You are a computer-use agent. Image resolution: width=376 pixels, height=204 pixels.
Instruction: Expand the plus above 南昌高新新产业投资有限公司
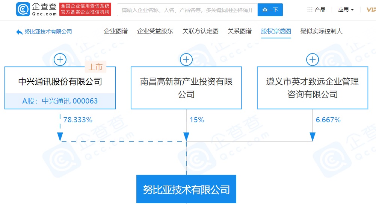coord(186,59)
